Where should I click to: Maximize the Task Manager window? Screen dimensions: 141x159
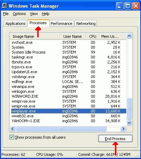point(128,6)
